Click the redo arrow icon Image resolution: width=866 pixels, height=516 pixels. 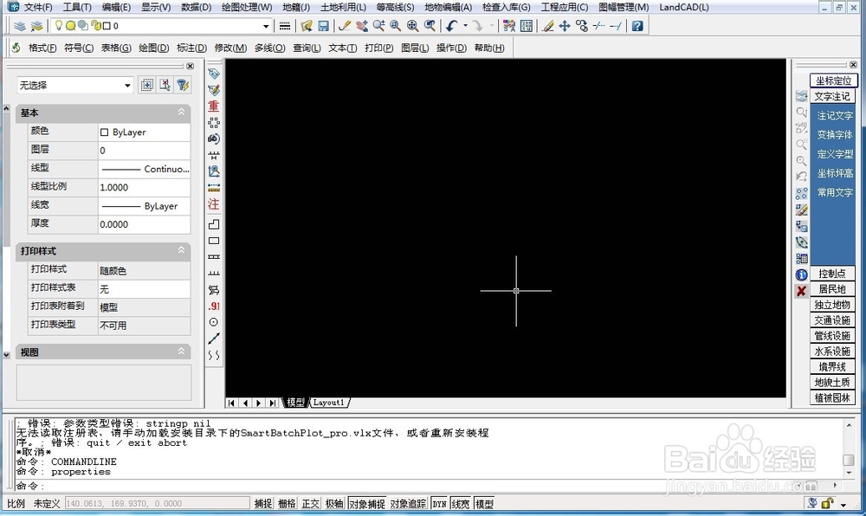(478, 26)
